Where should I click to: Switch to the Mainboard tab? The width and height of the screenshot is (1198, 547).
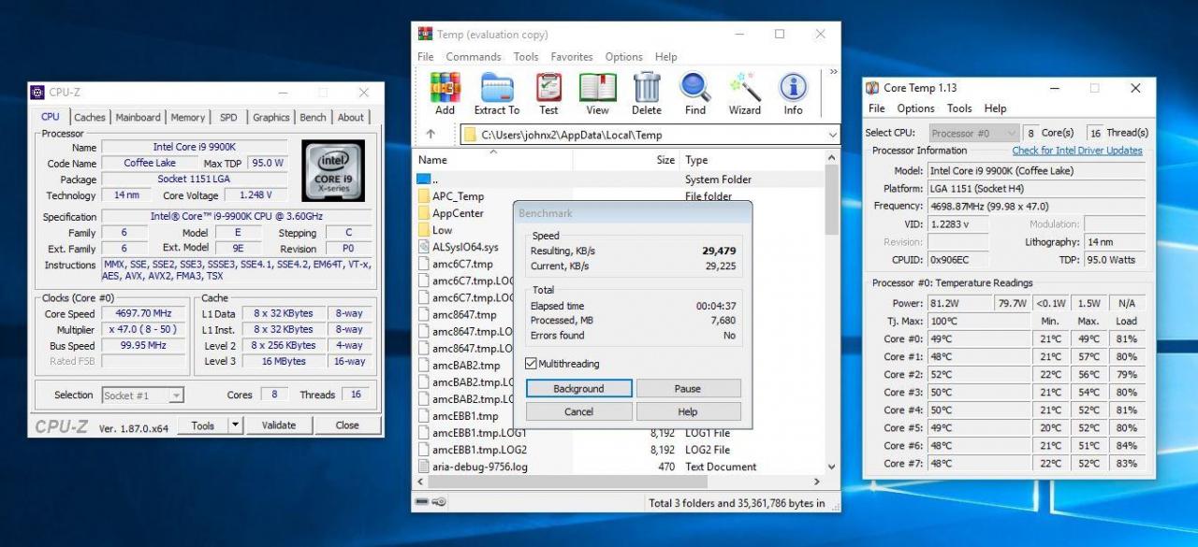click(x=138, y=117)
